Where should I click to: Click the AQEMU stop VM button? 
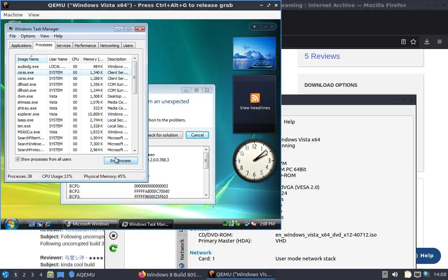(x=113, y=236)
